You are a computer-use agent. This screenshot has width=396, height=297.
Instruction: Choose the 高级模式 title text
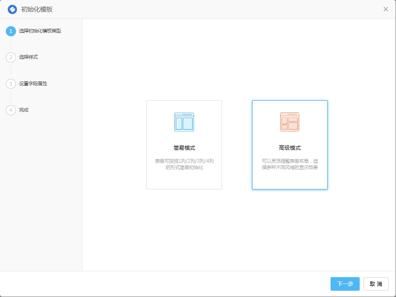pos(290,148)
